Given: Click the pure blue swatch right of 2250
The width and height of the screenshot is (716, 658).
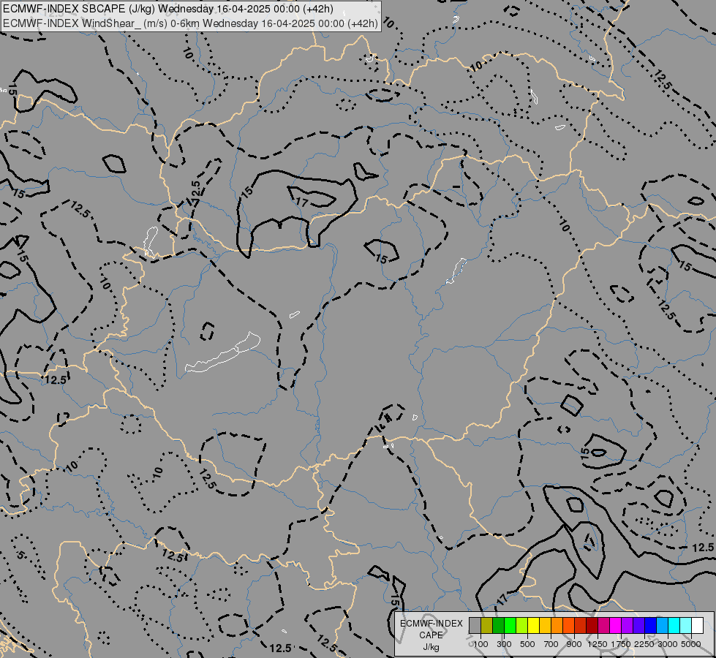Looking at the screenshot, I should [651, 625].
